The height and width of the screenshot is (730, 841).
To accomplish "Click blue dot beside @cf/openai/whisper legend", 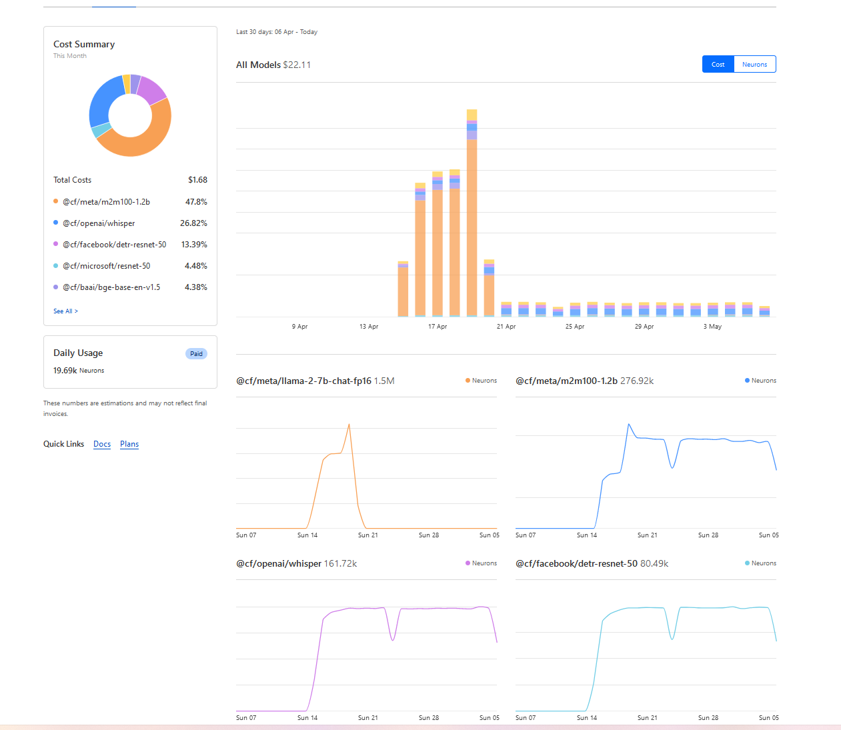I will click(56, 223).
